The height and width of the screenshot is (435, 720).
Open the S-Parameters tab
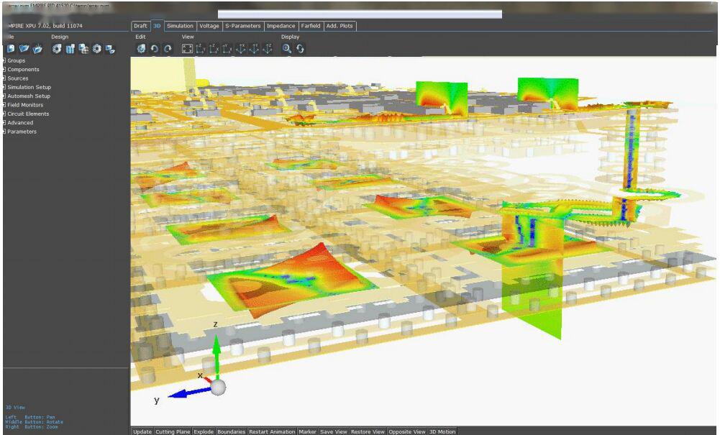click(x=242, y=26)
